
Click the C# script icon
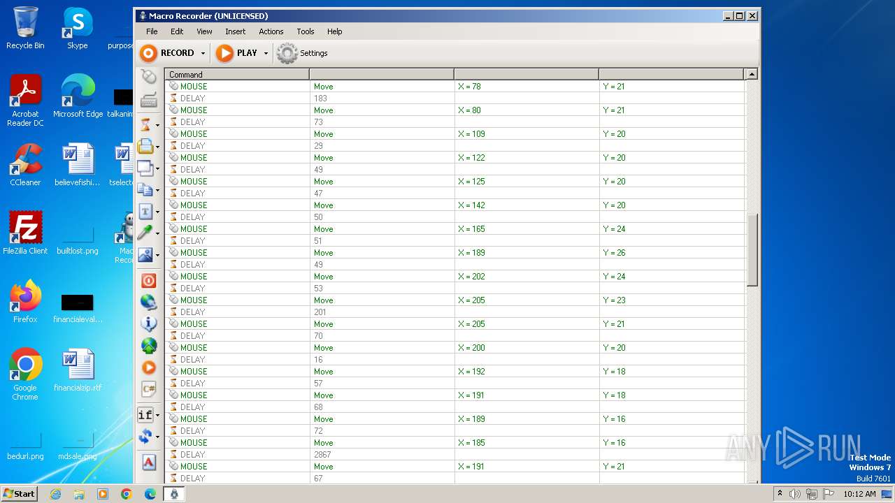pyautogui.click(x=148, y=388)
